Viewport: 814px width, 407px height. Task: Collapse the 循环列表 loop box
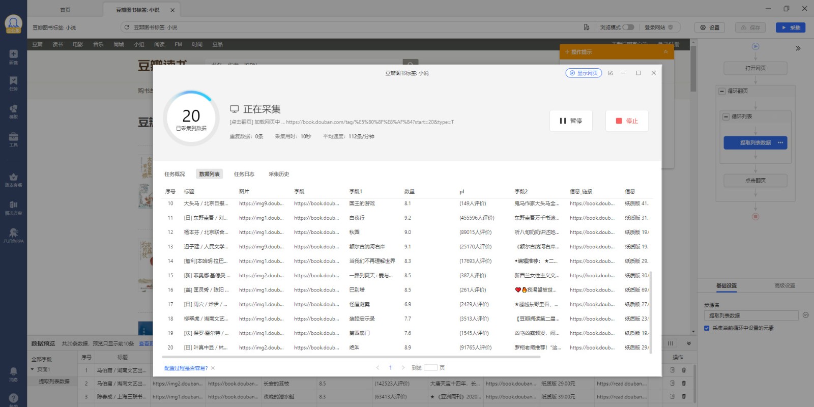(x=726, y=117)
